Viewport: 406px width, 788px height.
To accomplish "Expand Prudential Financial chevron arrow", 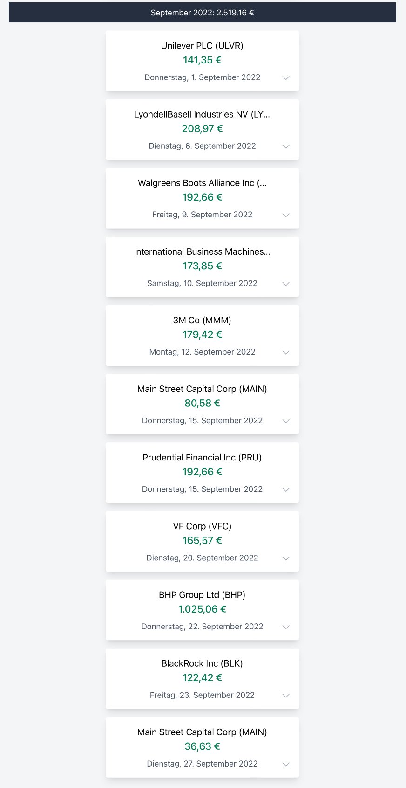I will [286, 489].
